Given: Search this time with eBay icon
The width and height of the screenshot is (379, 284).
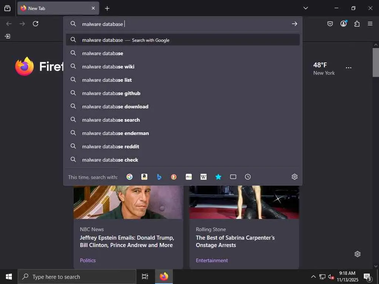Looking at the screenshot, I should coord(189,177).
